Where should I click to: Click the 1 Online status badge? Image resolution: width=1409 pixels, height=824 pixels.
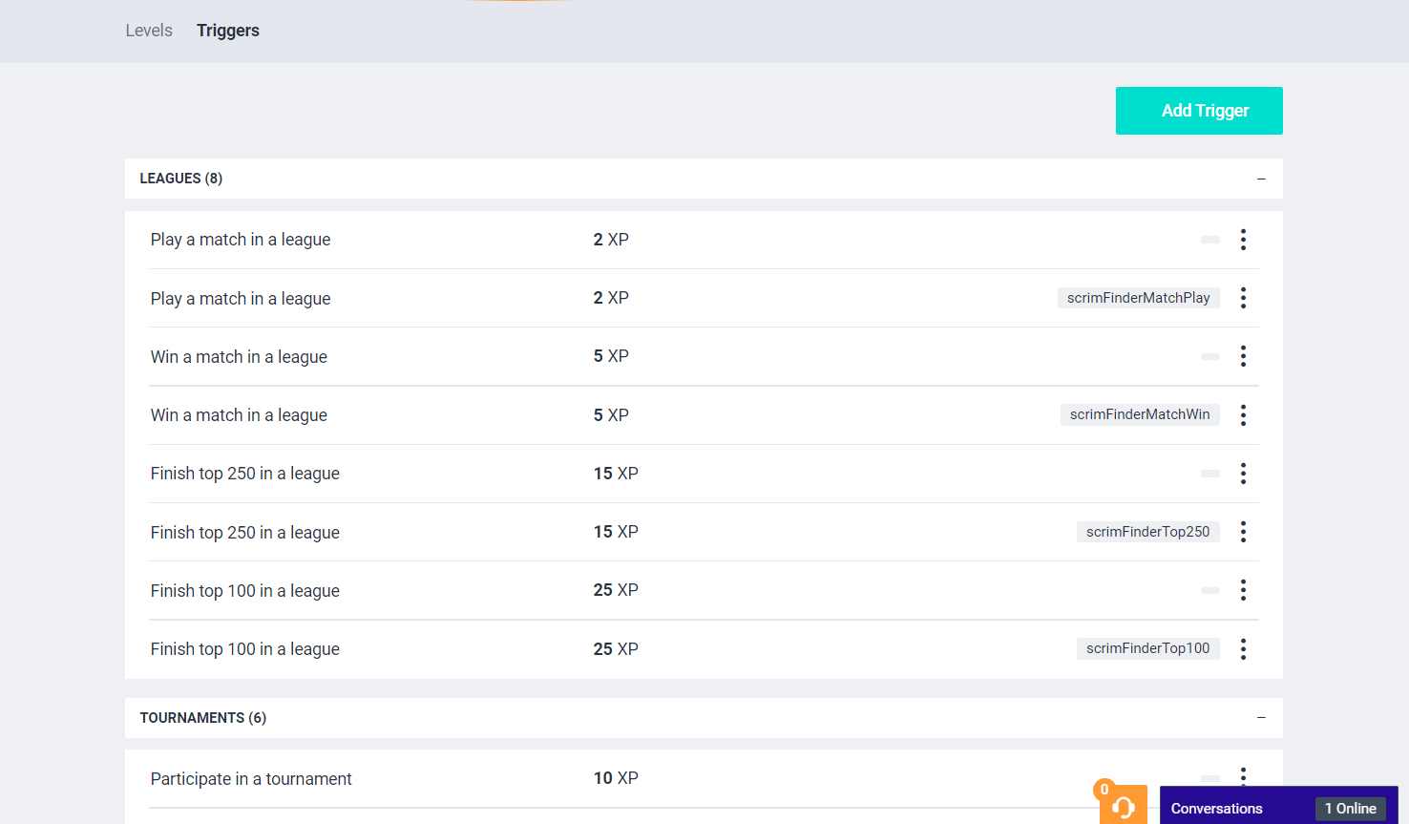tap(1350, 809)
